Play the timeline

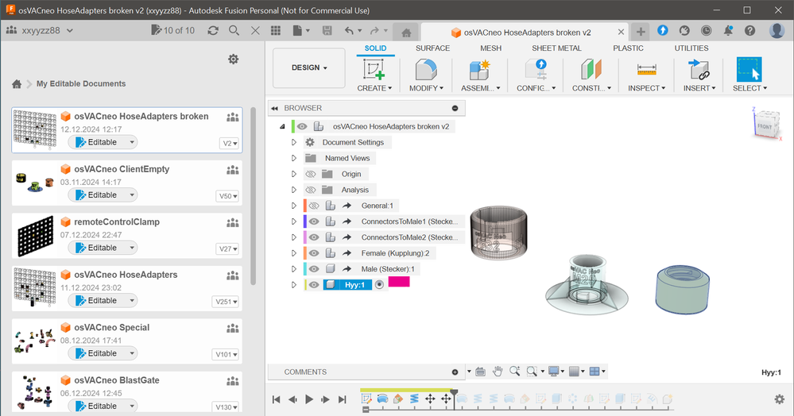point(309,399)
